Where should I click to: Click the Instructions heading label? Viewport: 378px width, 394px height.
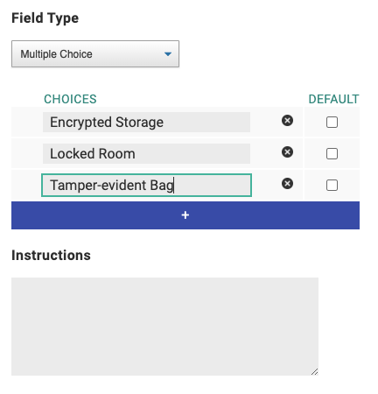tap(51, 255)
